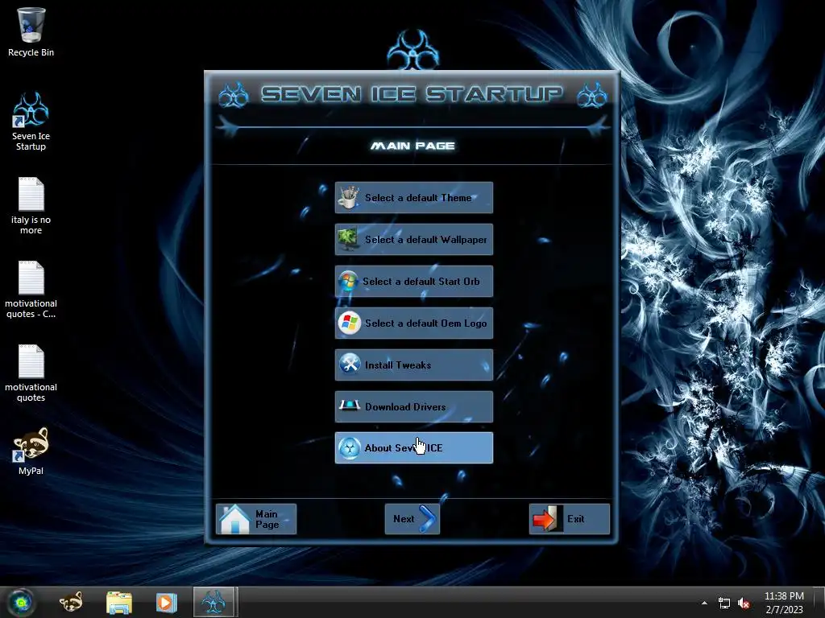825x618 pixels.
Task: Open Select a default Theme option
Action: 413,198
